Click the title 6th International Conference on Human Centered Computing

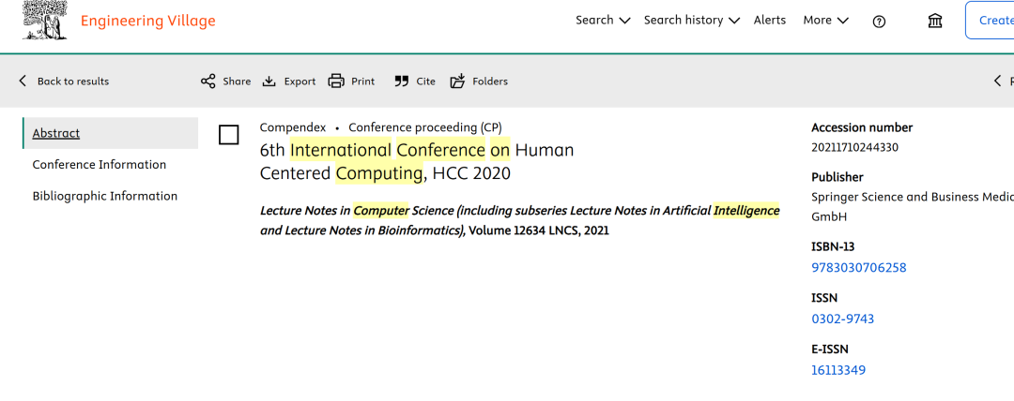(417, 162)
